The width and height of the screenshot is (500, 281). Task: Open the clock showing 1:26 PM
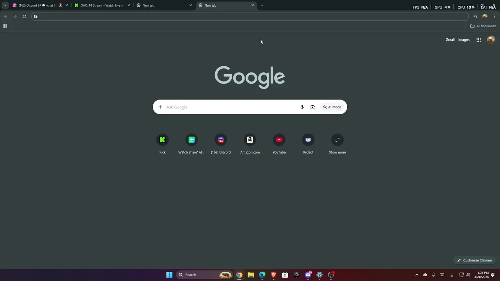[482, 275]
